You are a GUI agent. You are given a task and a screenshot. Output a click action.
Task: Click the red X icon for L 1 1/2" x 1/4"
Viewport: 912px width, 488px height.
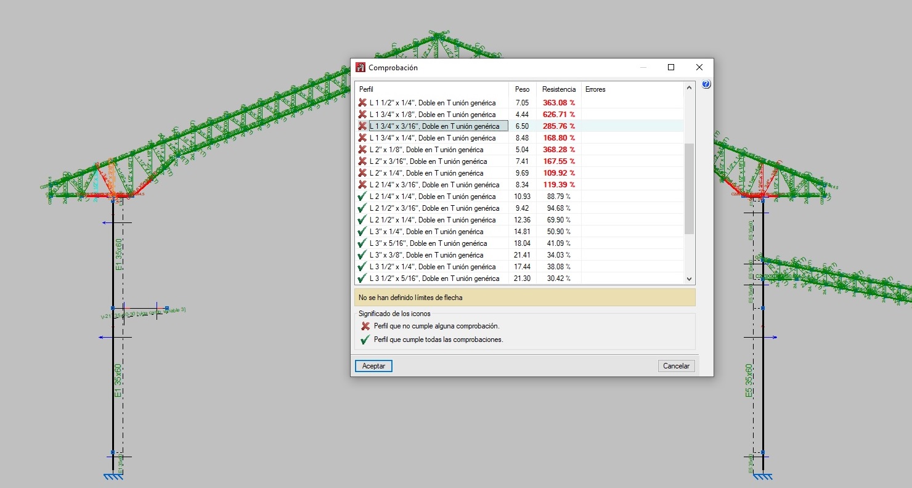[x=362, y=103]
